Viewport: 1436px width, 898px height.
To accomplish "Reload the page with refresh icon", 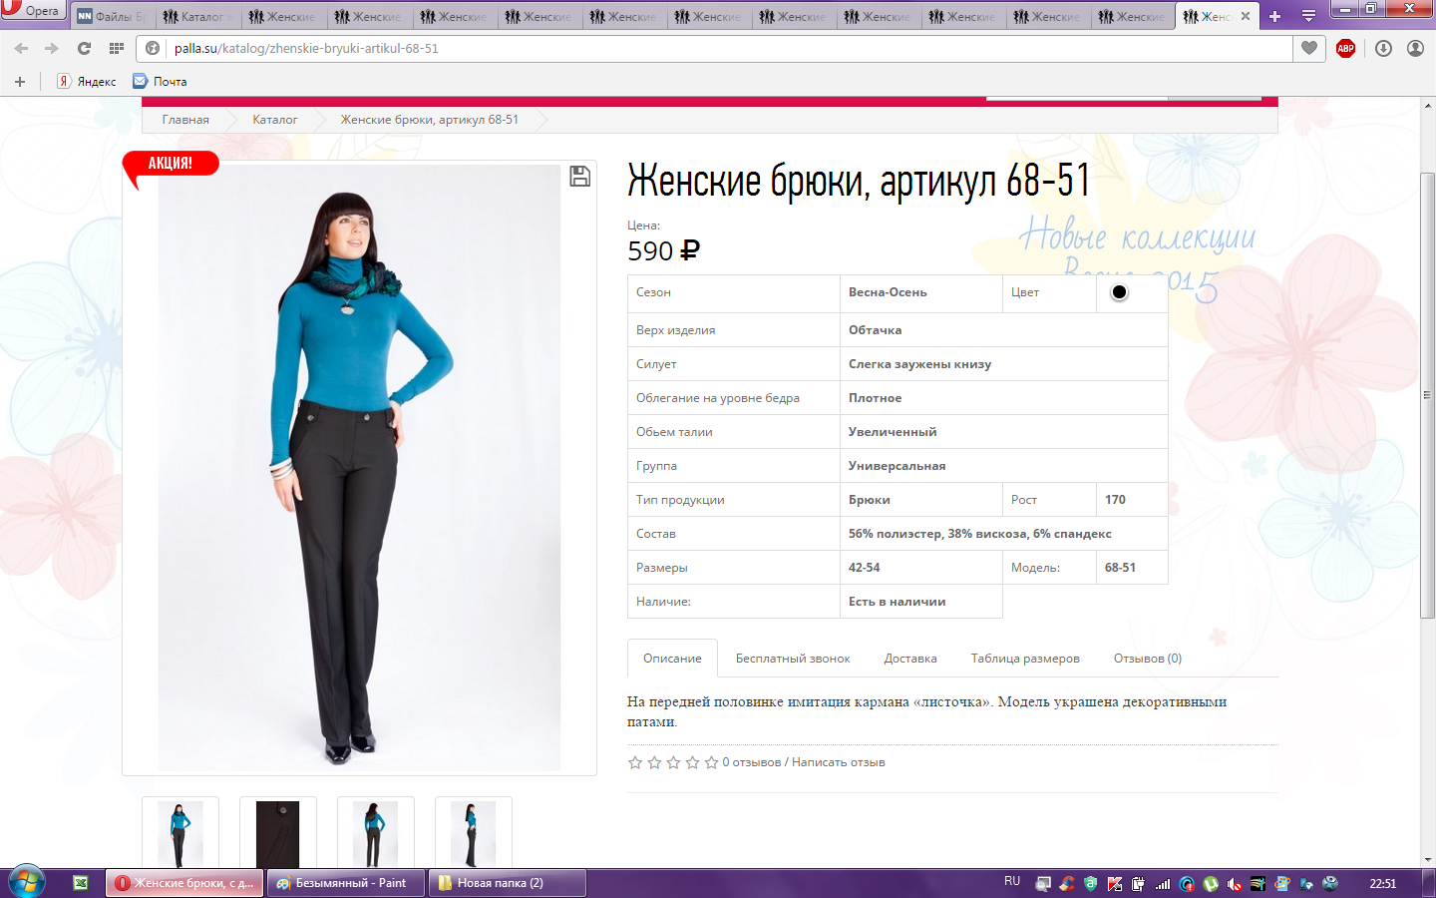I will click(x=84, y=48).
